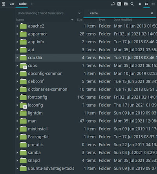Viewport: 157px width, 174px height.
Task: Click the debconf folder icon
Action: [23, 81]
